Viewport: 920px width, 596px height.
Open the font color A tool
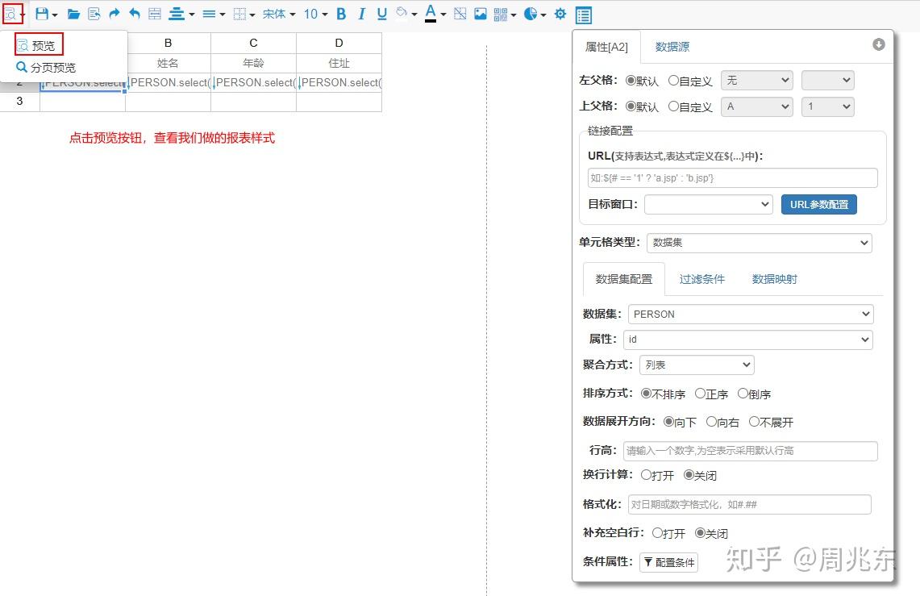(431, 14)
